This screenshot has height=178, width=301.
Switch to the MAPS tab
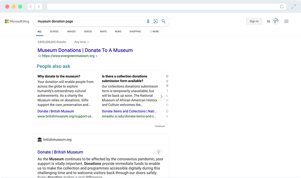tap(103, 31)
